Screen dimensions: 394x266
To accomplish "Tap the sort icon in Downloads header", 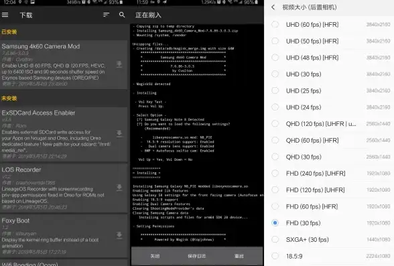I will click(x=107, y=15).
